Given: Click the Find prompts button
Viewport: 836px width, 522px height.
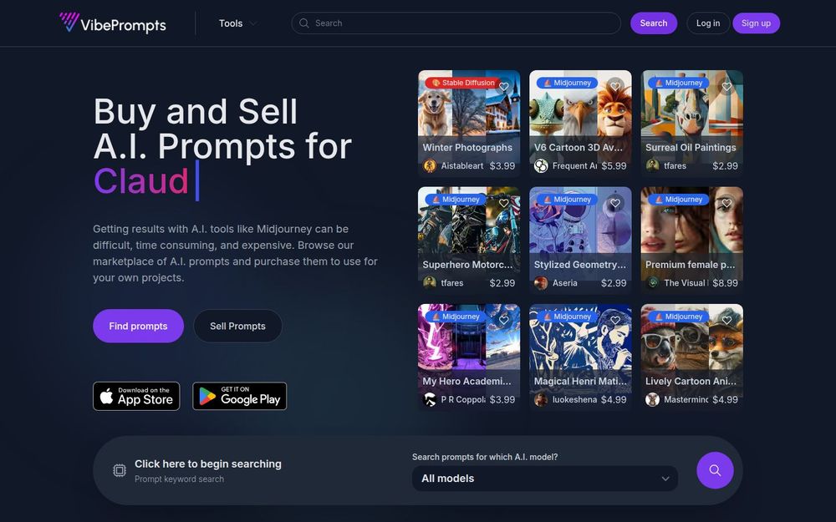Looking at the screenshot, I should (138, 326).
